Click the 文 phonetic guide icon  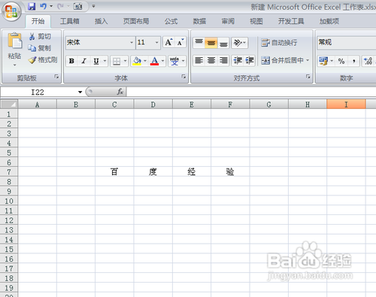[174, 61]
